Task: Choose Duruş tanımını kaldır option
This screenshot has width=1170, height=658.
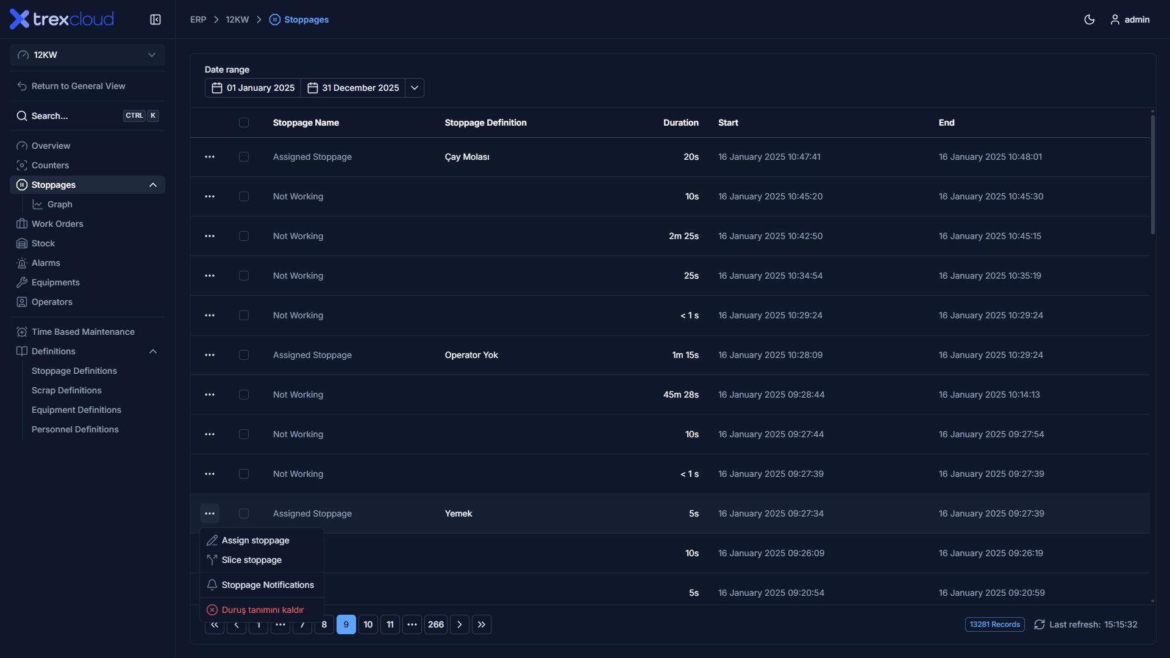Action: click(262, 610)
